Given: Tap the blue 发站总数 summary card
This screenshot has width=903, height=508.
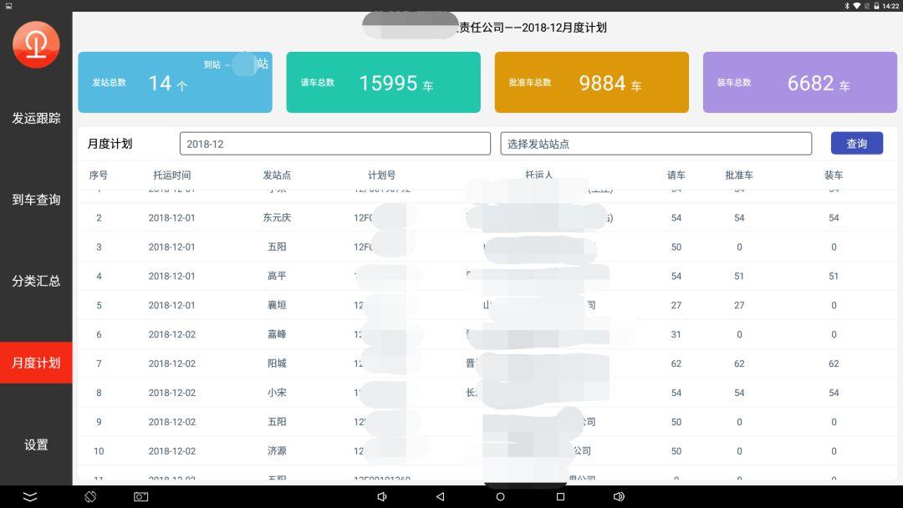Looking at the screenshot, I should [175, 83].
